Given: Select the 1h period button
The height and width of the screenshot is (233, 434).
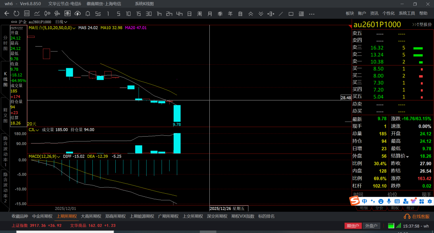Looking at the screenshot, I should [159, 14].
